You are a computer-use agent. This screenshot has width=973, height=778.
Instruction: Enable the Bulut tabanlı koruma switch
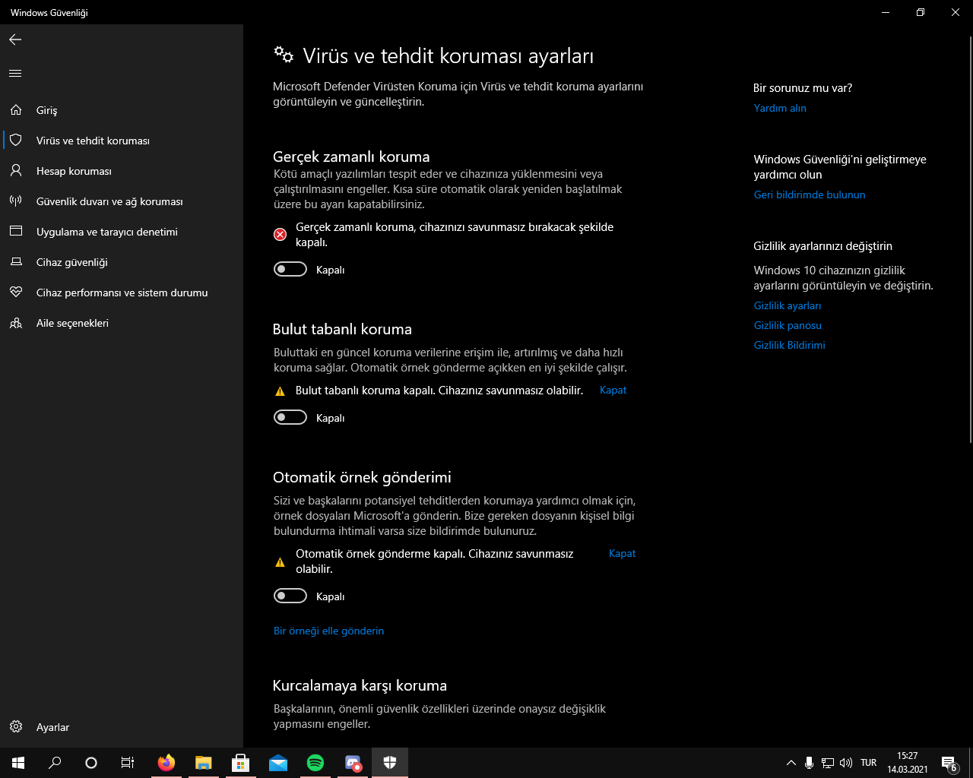coord(290,417)
